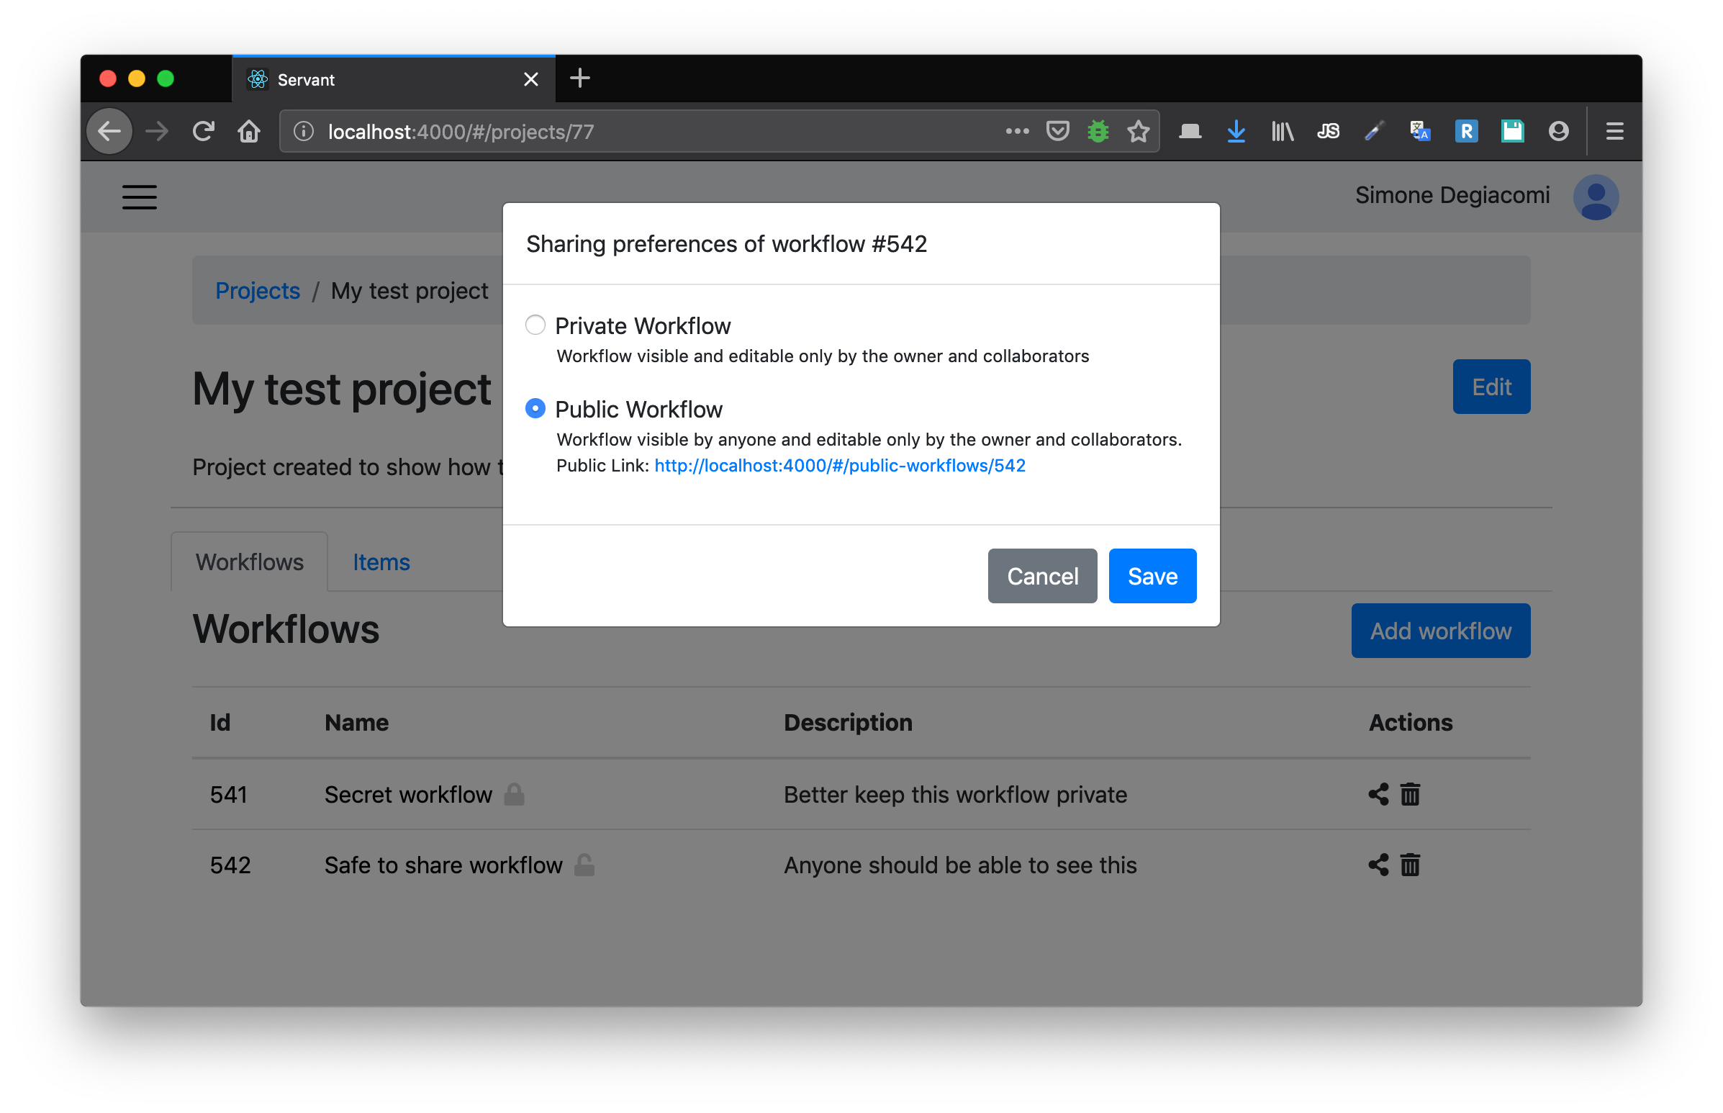Click the browser address bar

tap(650, 132)
